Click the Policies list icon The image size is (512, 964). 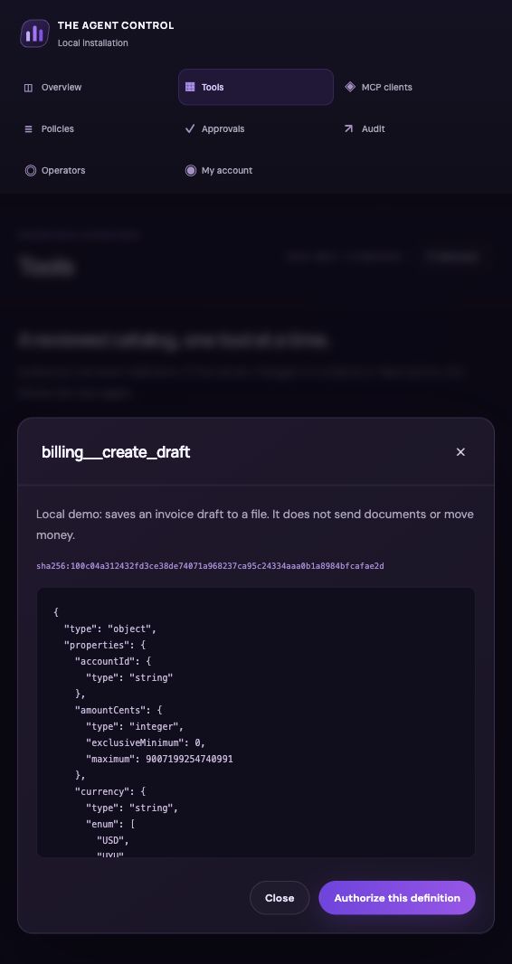[x=28, y=129]
